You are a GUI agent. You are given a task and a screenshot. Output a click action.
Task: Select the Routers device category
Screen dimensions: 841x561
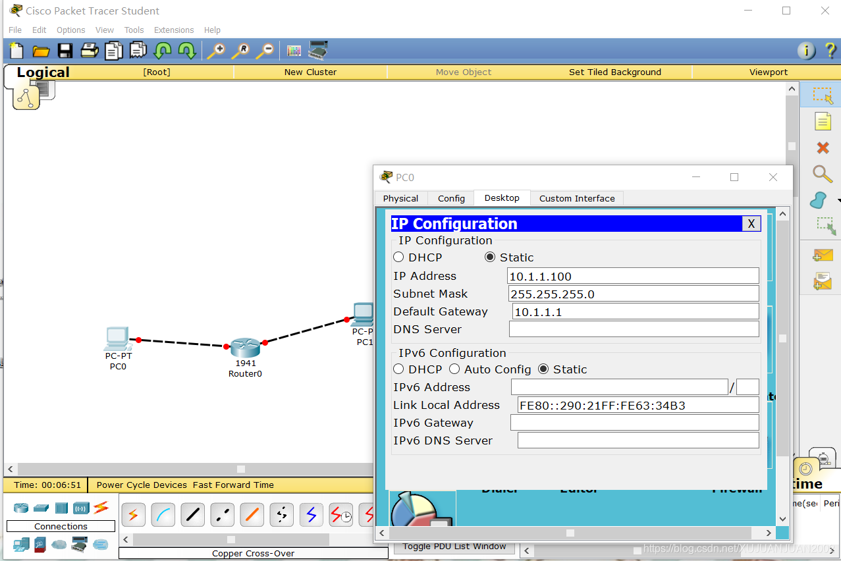pos(21,508)
